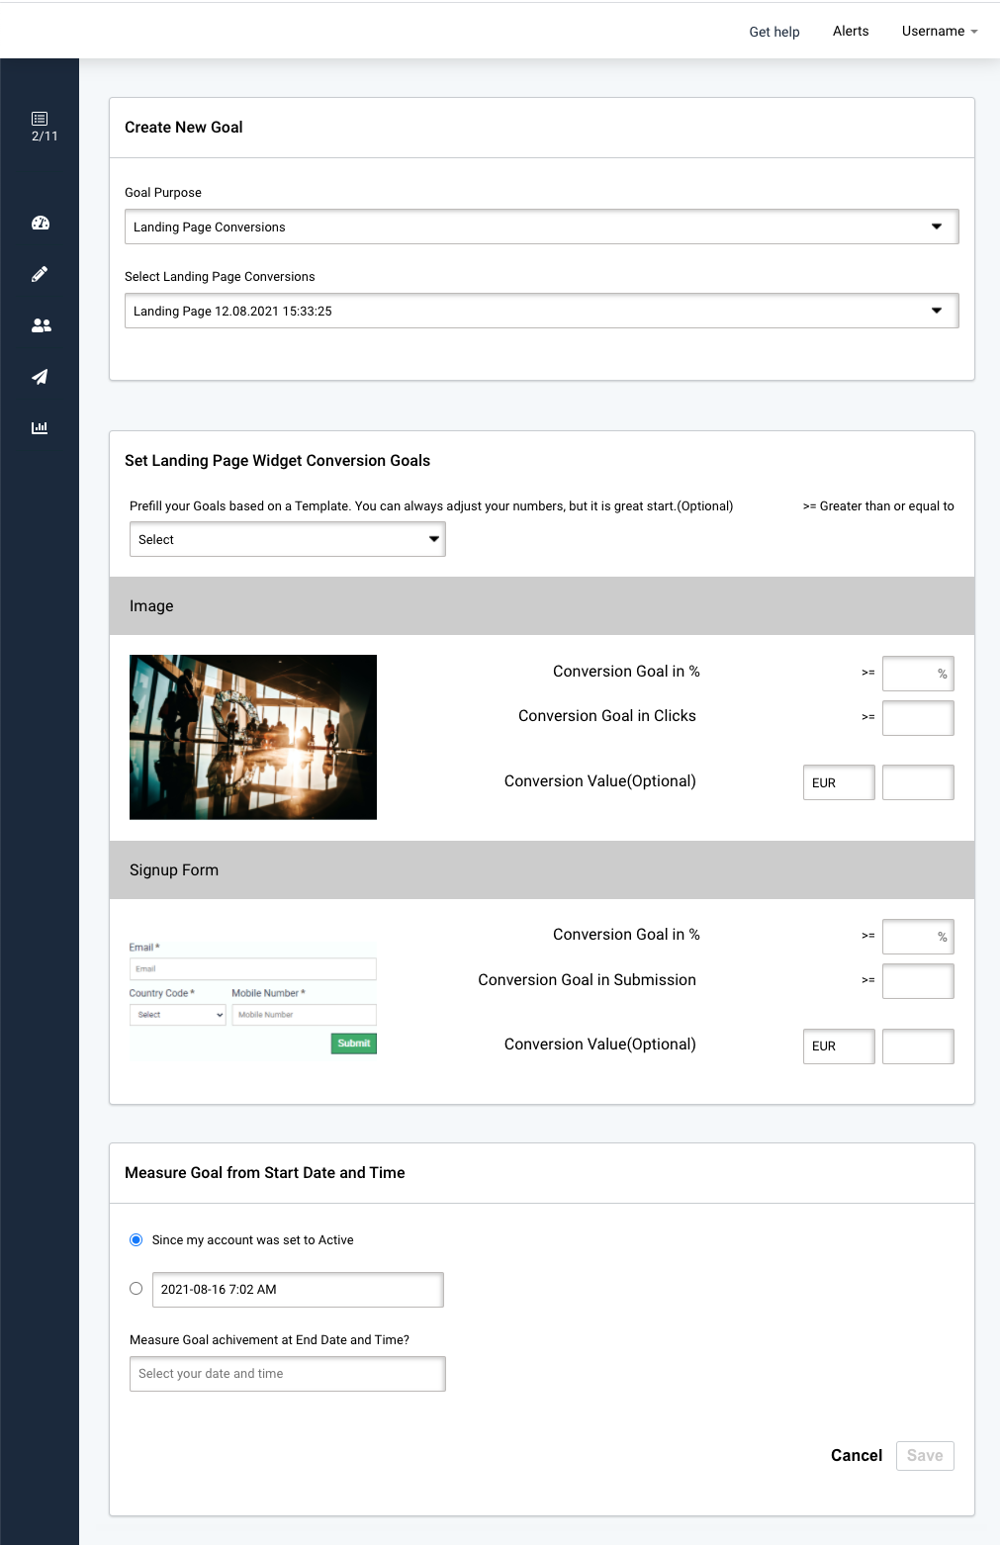Click the 'Create New Goal' heading

184,128
